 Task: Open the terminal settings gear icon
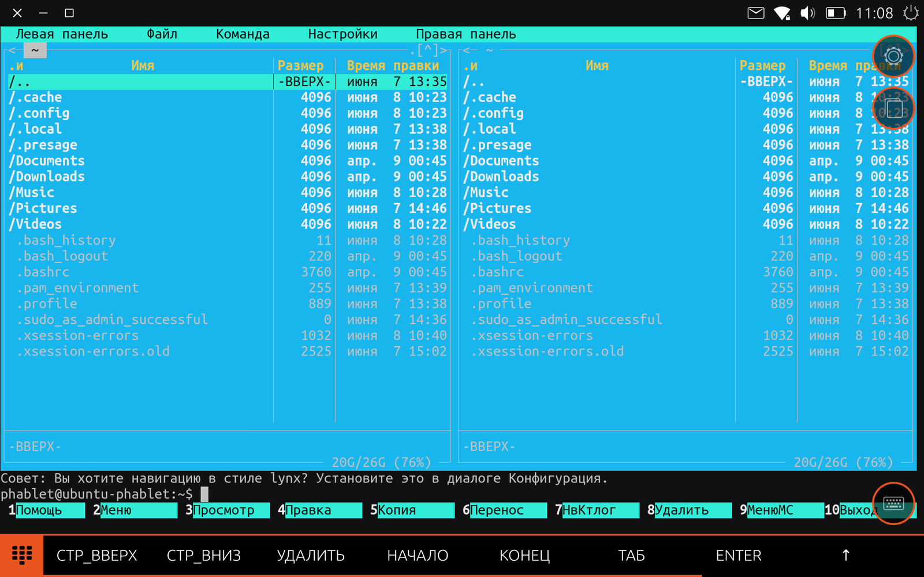click(x=893, y=56)
